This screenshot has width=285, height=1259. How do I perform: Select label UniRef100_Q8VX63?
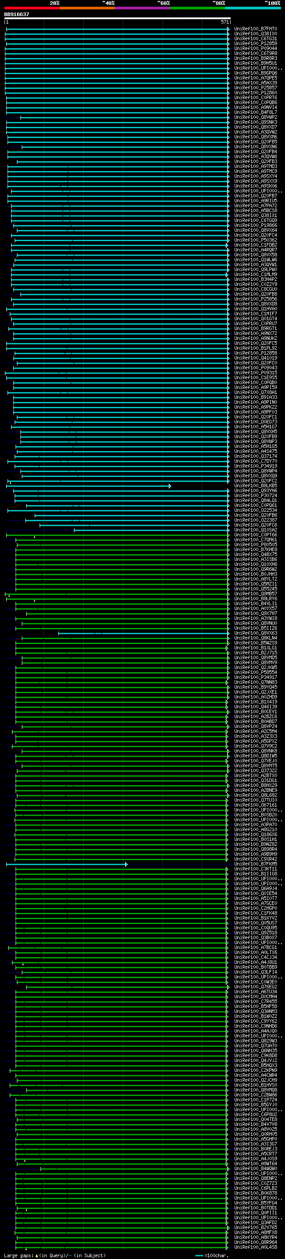[x=255, y=633]
